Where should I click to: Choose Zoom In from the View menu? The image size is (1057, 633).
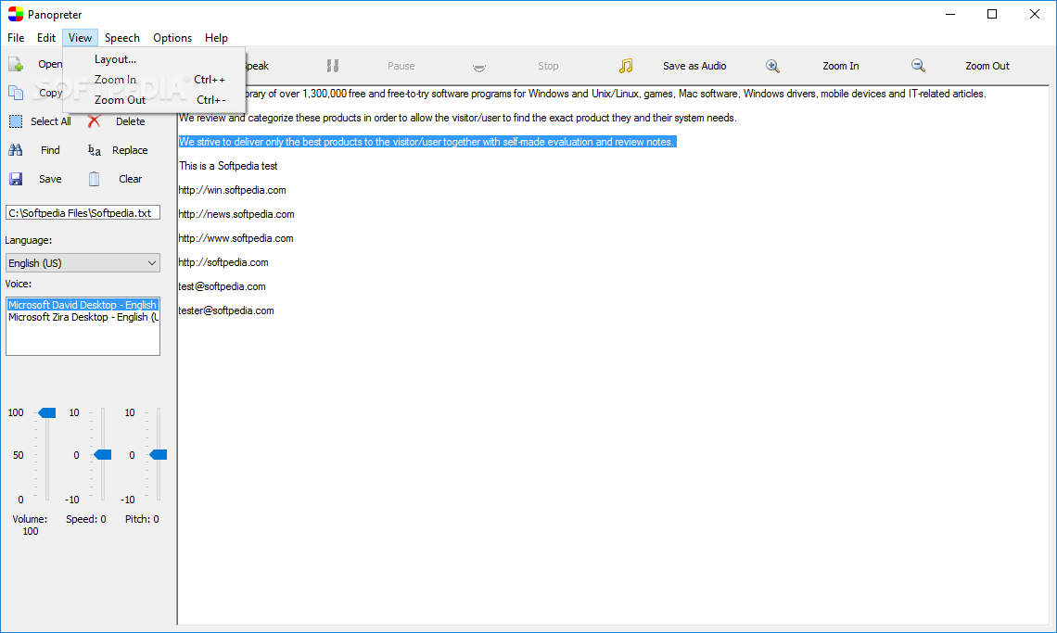point(154,80)
